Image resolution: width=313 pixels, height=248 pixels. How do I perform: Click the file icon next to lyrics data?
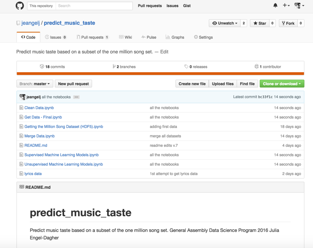tap(21, 173)
